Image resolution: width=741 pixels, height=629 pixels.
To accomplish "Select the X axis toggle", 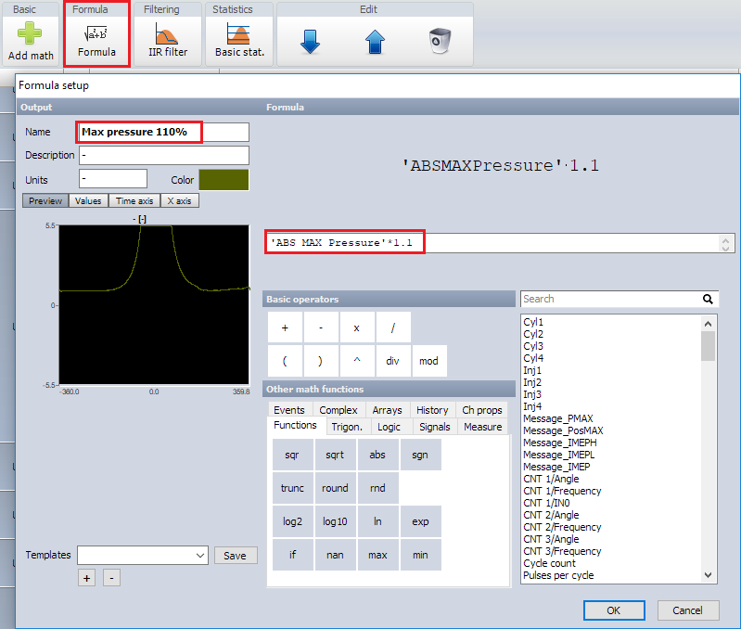I will coord(180,200).
